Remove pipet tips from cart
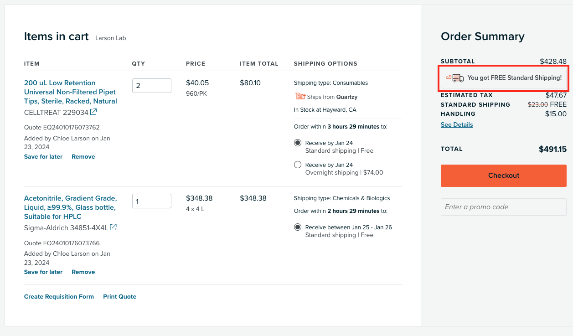The height and width of the screenshot is (336, 573). 83,156
